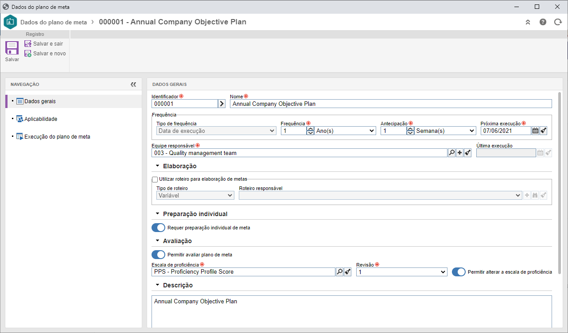Click the refresh icon in header
Image resolution: width=568 pixels, height=333 pixels.
click(558, 22)
